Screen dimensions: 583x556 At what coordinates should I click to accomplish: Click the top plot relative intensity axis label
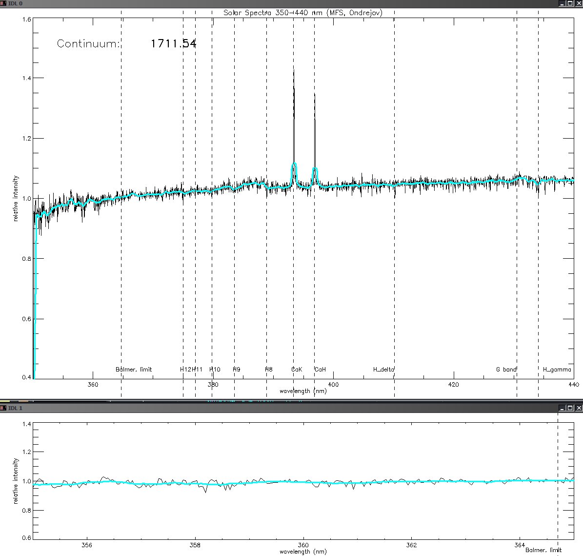(16, 199)
